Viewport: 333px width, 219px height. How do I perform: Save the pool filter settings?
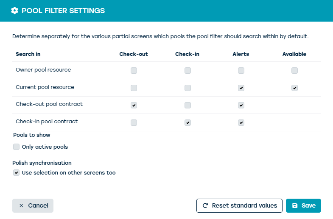tap(303, 205)
